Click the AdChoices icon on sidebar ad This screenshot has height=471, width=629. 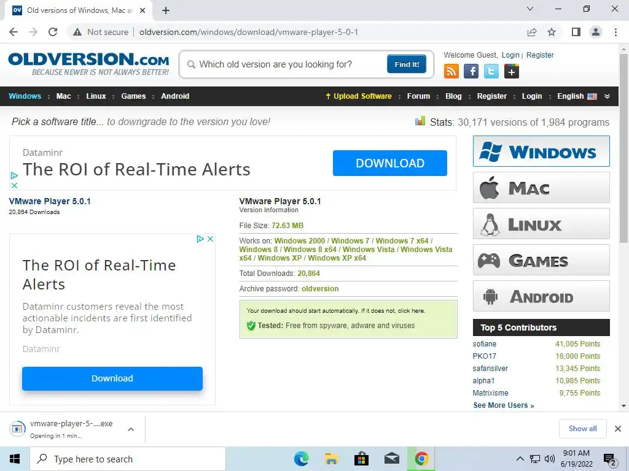200,239
